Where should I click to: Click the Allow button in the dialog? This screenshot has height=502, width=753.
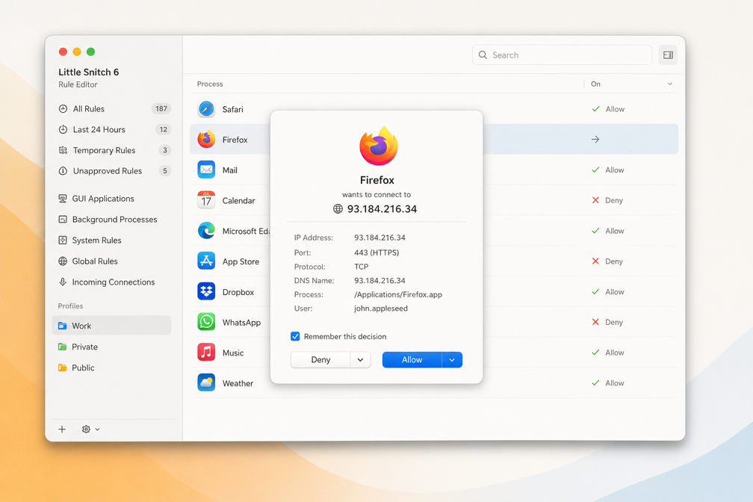[x=412, y=360]
